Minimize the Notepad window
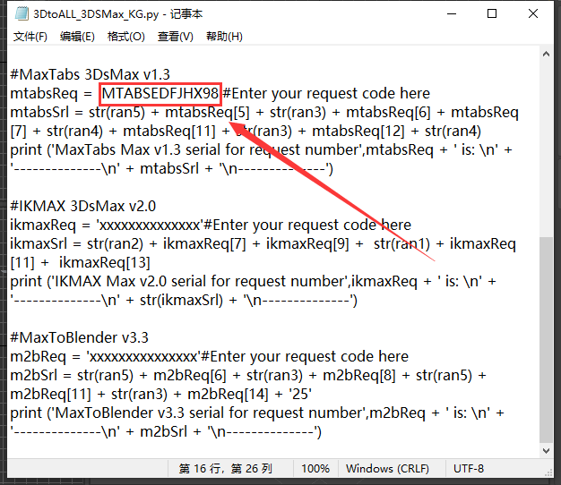The height and width of the screenshot is (485, 561). [x=452, y=14]
